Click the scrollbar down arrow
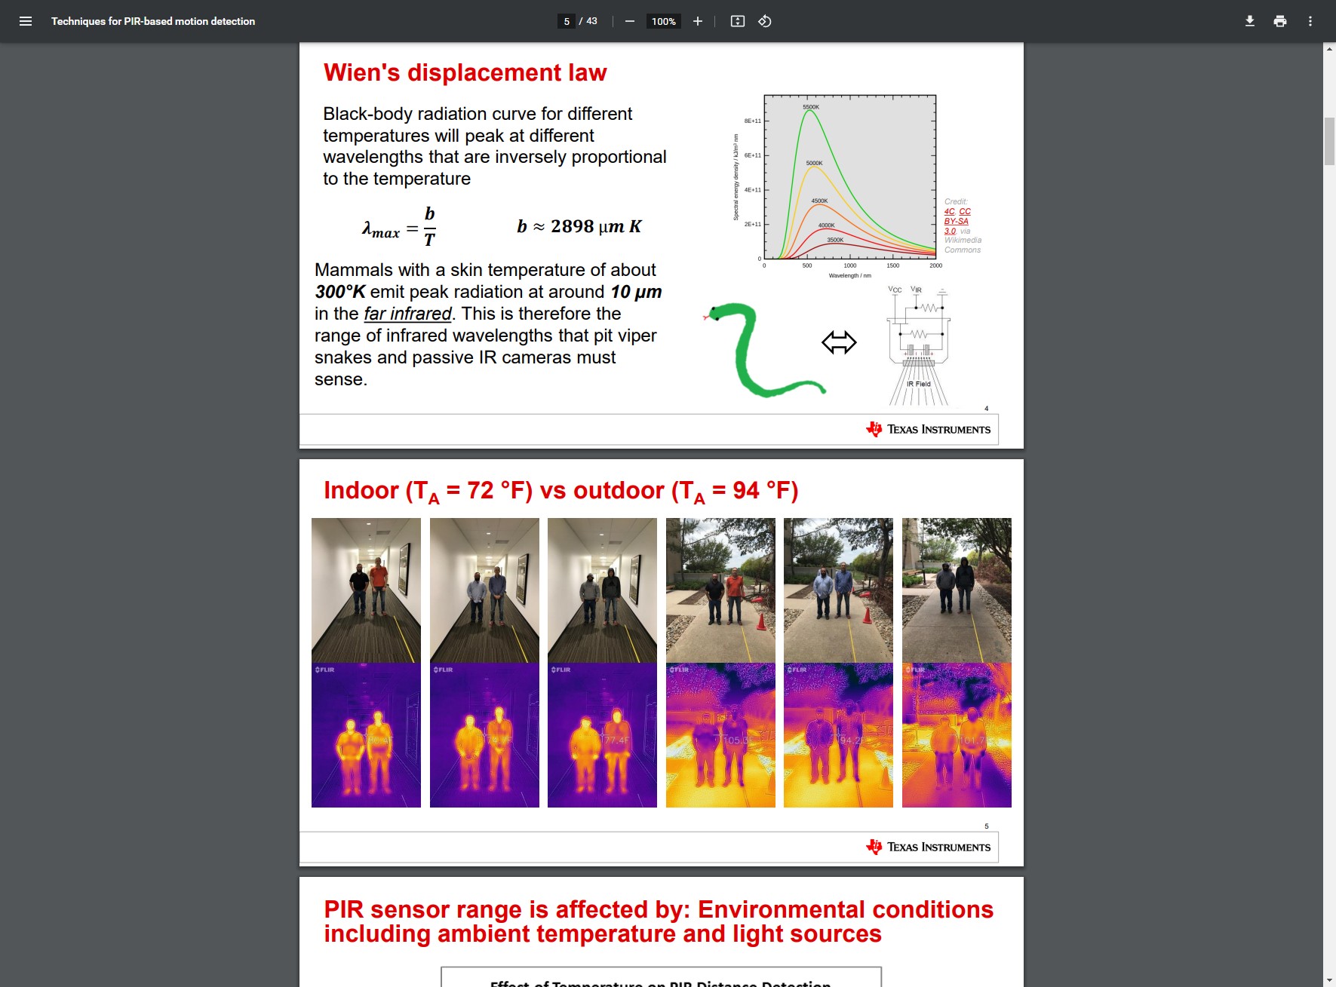Viewport: 1336px width, 987px height. click(x=1329, y=980)
